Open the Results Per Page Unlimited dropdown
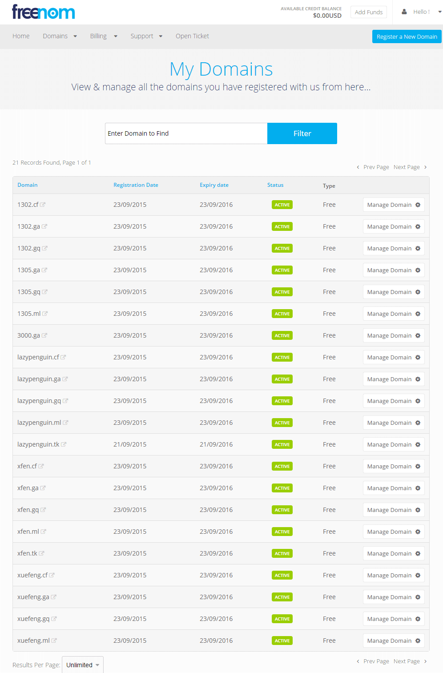The width and height of the screenshot is (443, 673). coord(83,665)
